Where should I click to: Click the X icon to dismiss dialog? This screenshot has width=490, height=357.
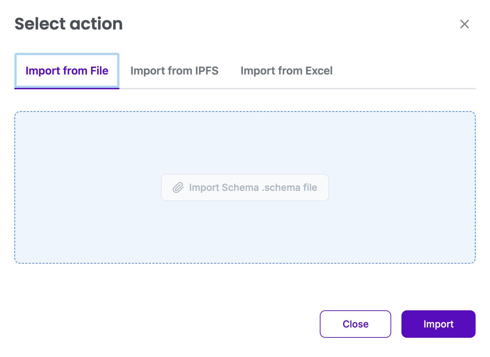[x=464, y=24]
